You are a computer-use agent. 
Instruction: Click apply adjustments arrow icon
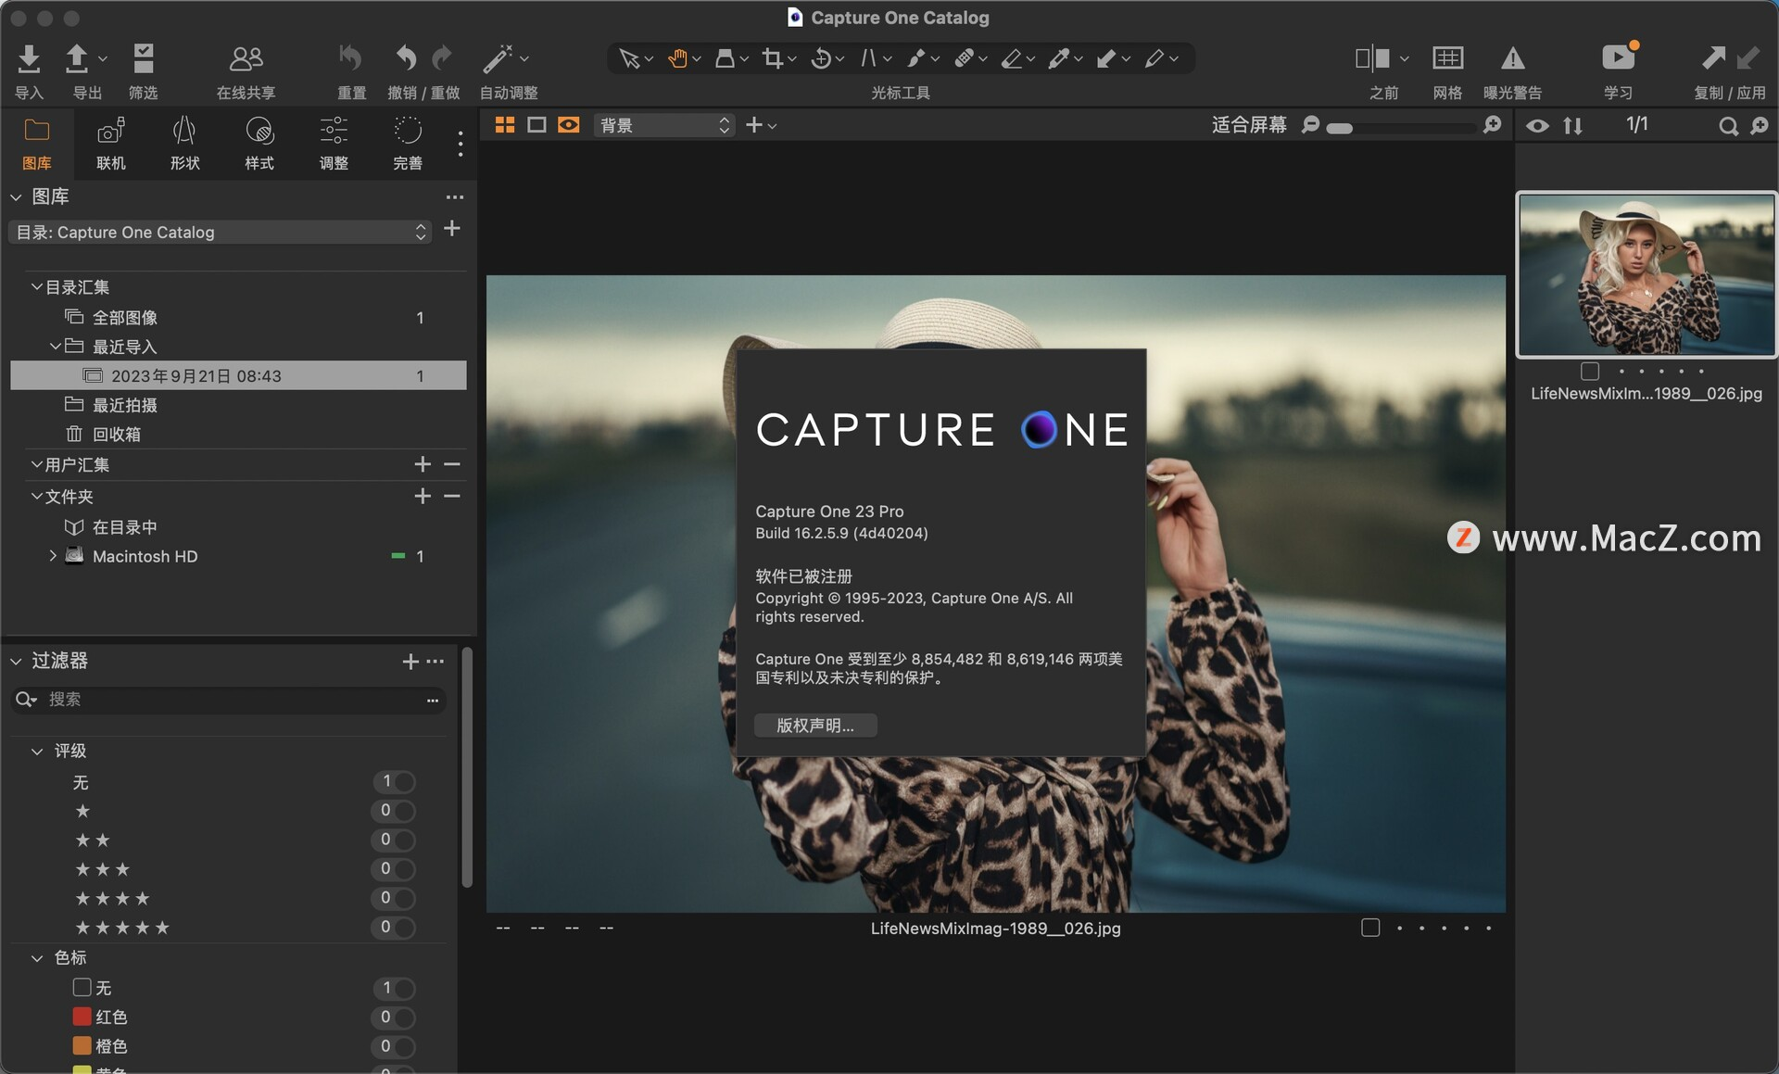(1747, 58)
